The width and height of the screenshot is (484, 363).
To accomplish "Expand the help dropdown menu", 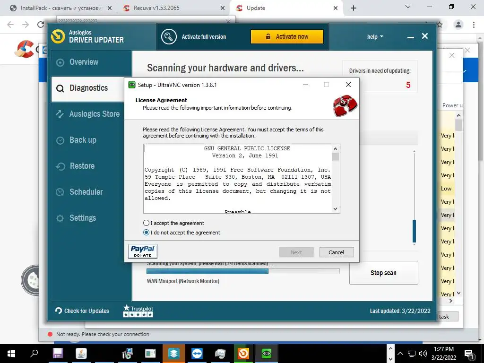I will [x=375, y=37].
